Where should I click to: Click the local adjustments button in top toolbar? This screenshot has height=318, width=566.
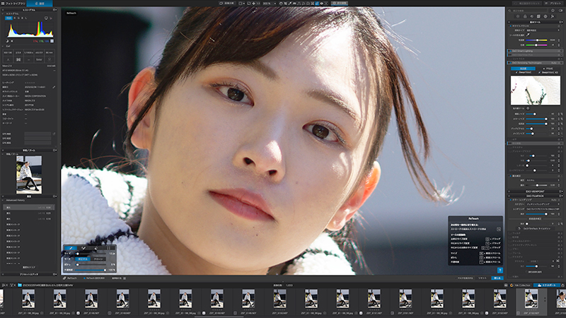tap(340, 4)
